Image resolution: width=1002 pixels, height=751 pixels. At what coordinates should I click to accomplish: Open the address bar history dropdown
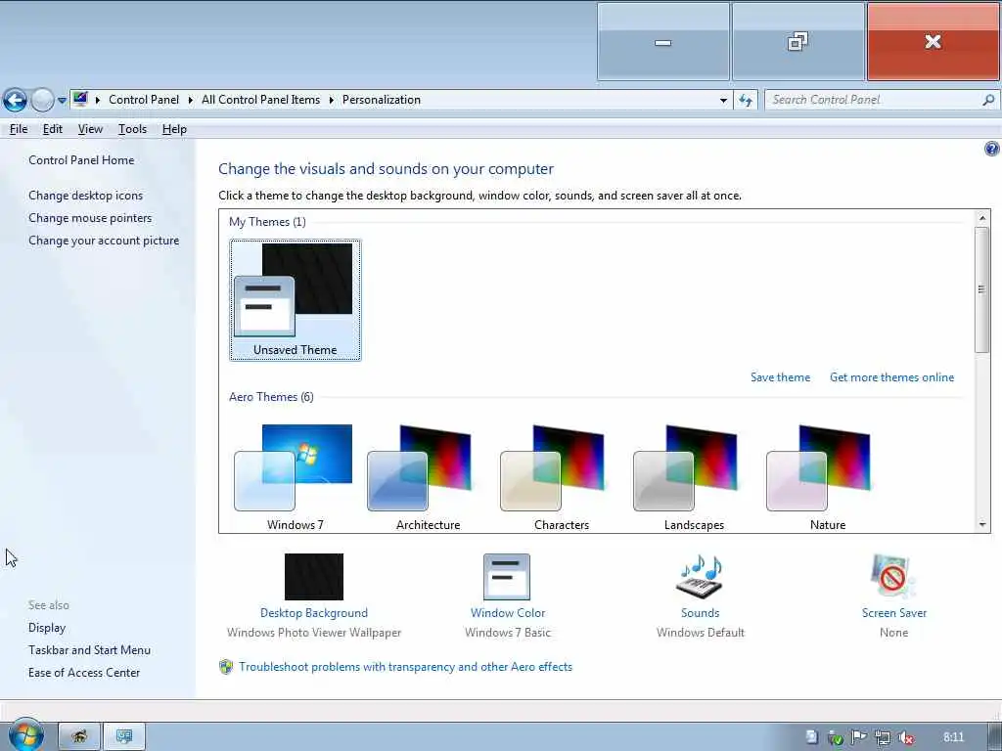click(723, 101)
